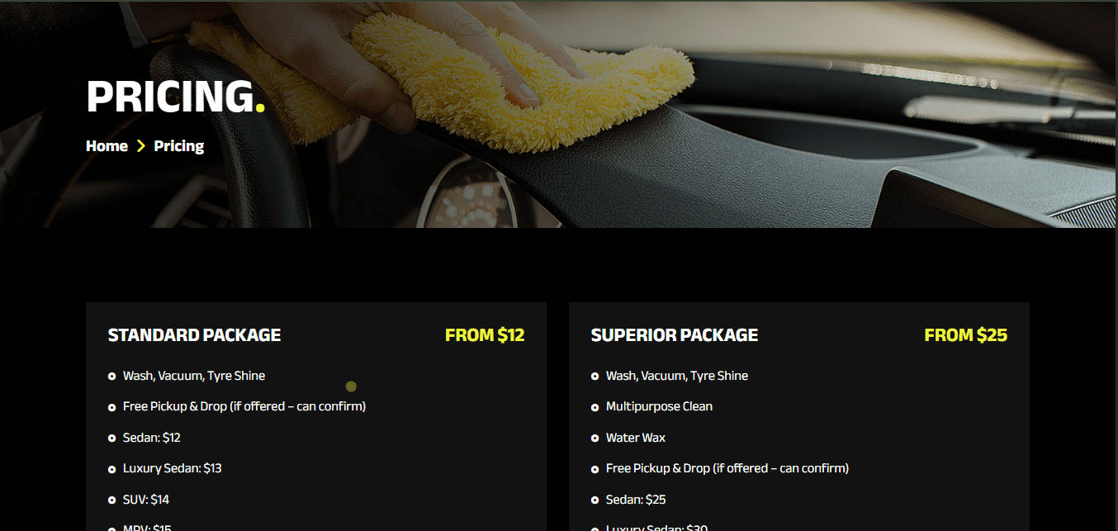Click bullet icon beside Multipurpose Clean
The image size is (1118, 531).
pos(595,407)
